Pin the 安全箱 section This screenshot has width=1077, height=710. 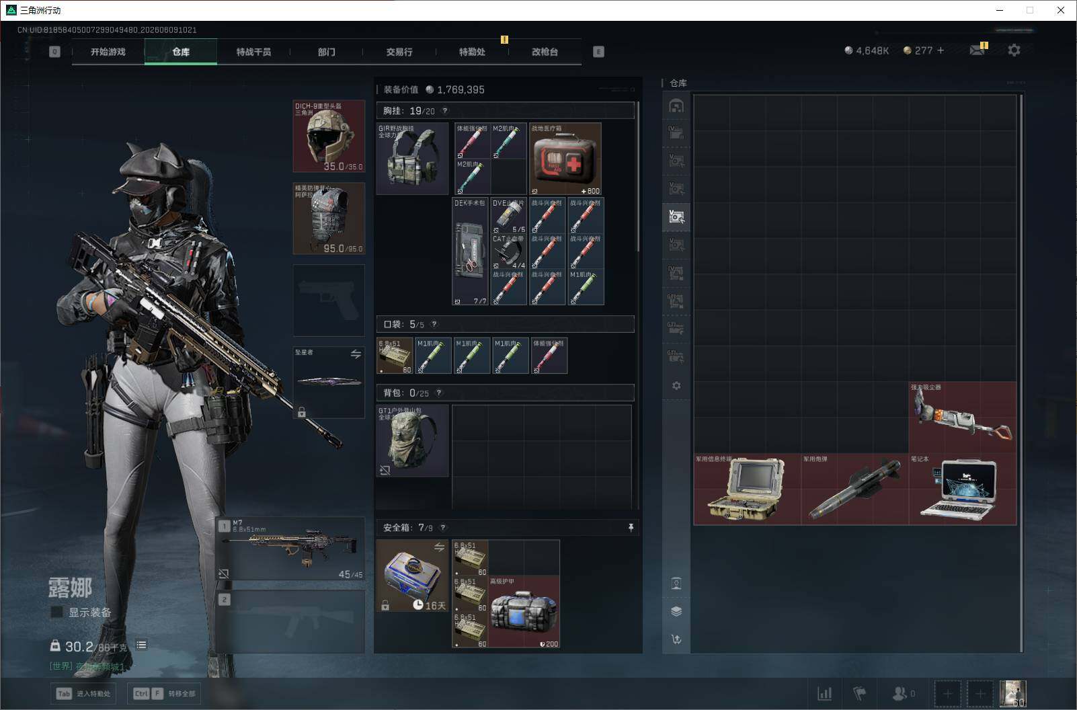click(631, 528)
